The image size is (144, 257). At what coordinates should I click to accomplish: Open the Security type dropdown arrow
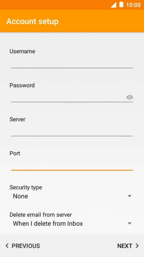pyautogui.click(x=130, y=196)
